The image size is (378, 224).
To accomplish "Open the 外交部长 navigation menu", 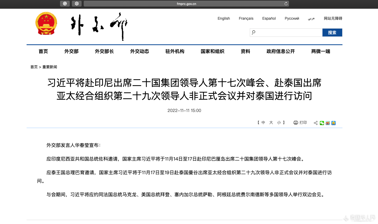I will coord(104,51).
